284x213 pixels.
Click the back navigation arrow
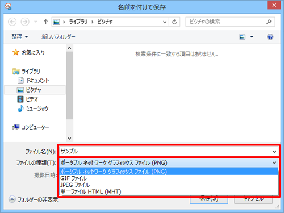(x=12, y=22)
